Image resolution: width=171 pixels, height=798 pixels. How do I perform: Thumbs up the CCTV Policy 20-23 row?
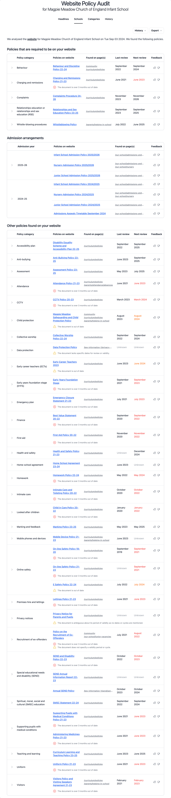154,300
